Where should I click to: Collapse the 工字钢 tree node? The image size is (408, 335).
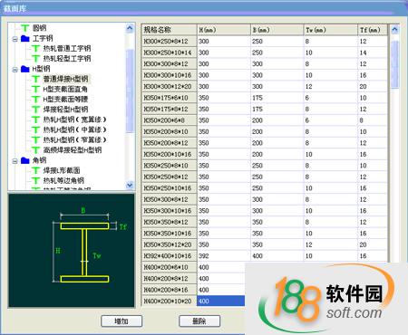point(15,39)
